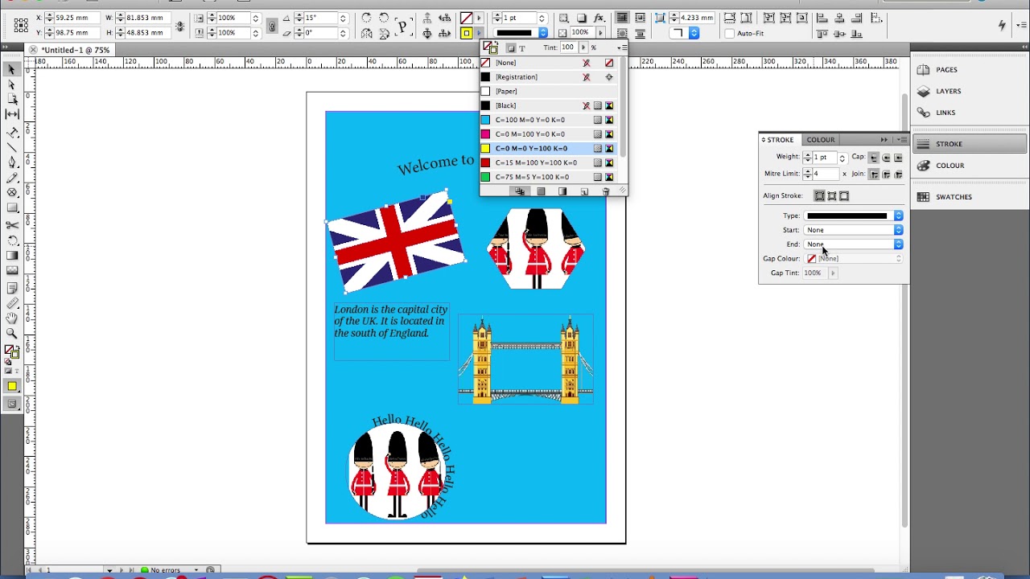Pick the Pen tool
The height and width of the screenshot is (579, 1030).
(x=12, y=162)
